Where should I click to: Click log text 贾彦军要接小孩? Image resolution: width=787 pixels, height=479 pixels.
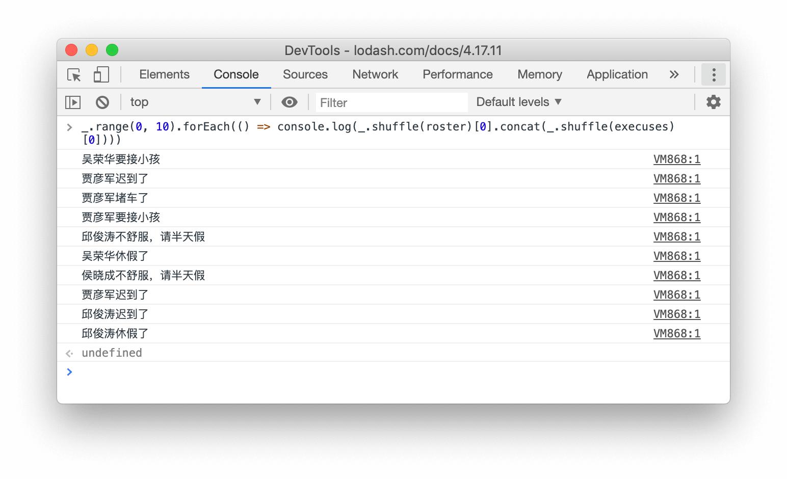click(x=121, y=218)
